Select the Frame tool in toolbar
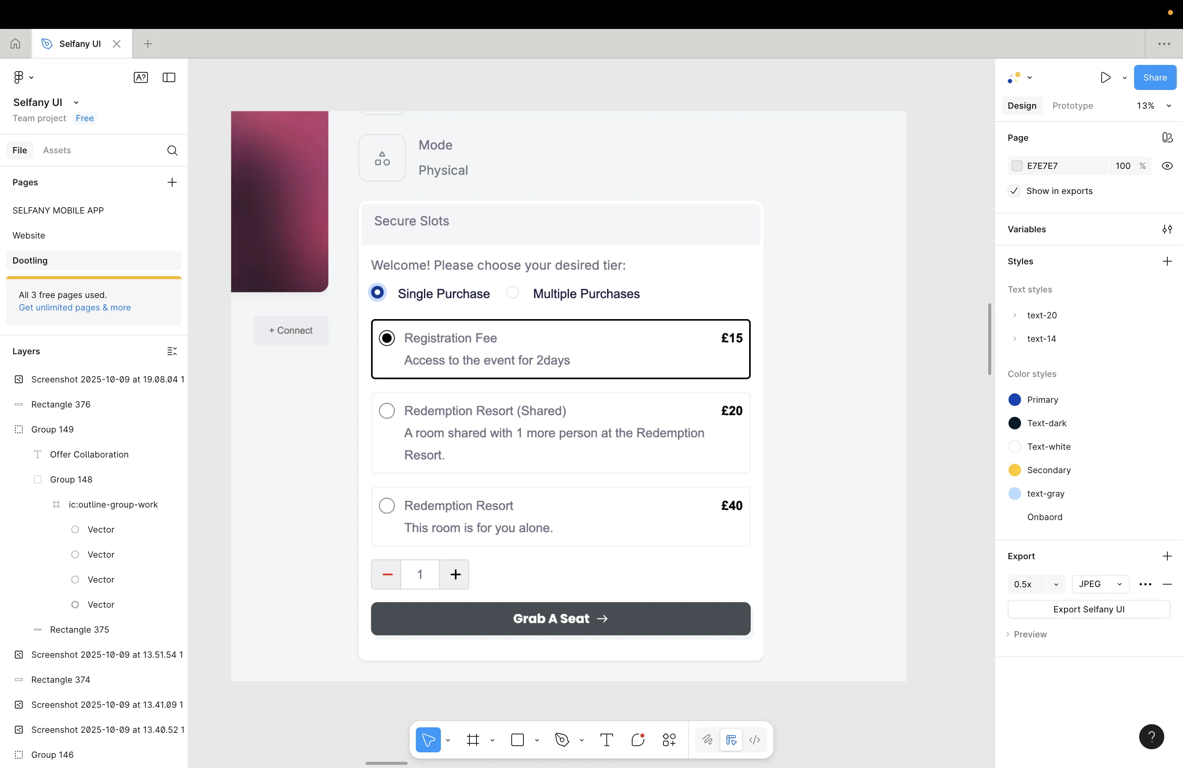This screenshot has height=768, width=1183. [x=473, y=740]
